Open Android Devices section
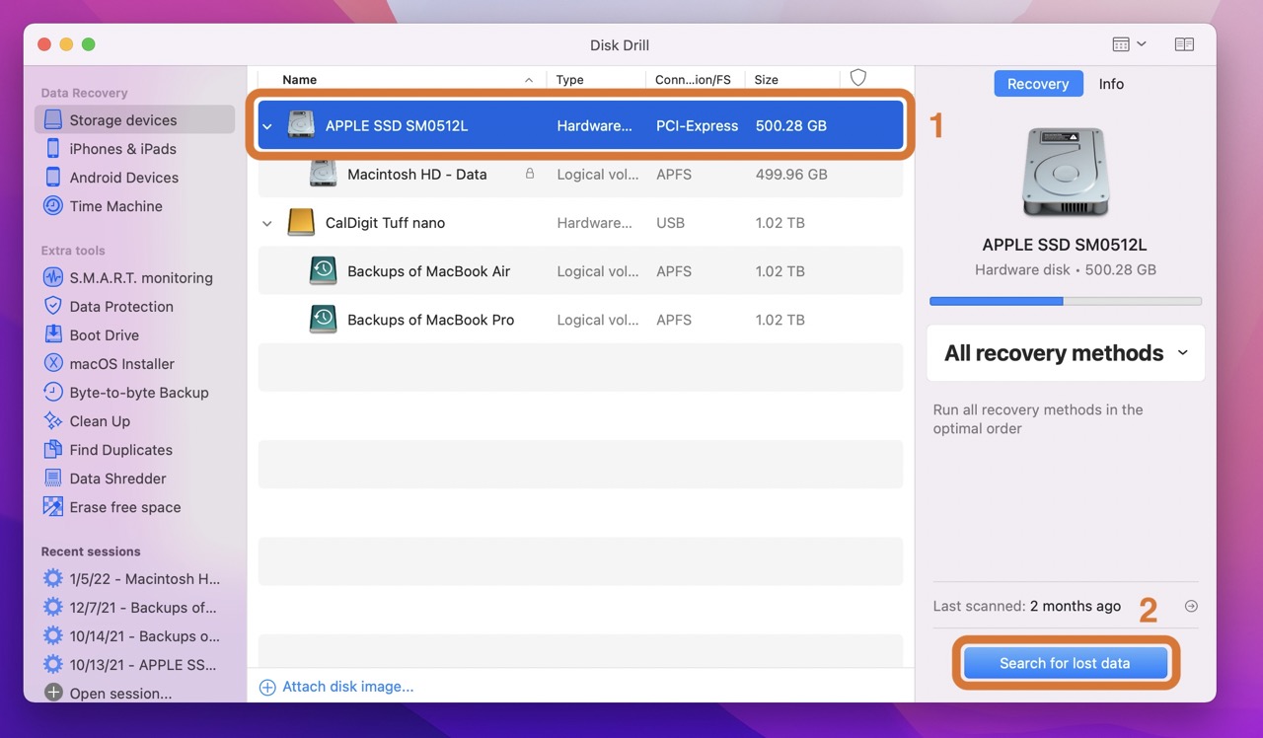The height and width of the screenshot is (738, 1263). tap(123, 178)
